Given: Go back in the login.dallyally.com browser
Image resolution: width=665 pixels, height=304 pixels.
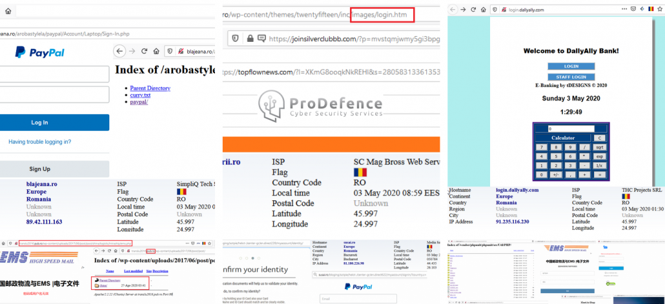Looking at the screenshot, I should (x=453, y=9).
